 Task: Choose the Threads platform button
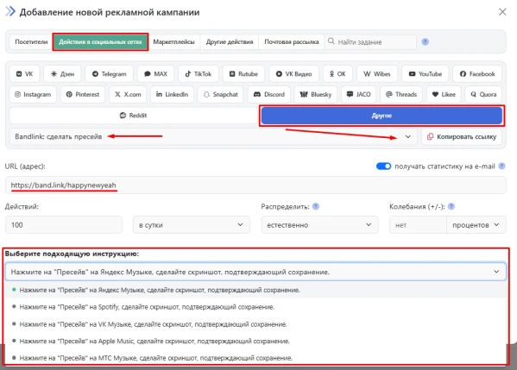(x=401, y=94)
